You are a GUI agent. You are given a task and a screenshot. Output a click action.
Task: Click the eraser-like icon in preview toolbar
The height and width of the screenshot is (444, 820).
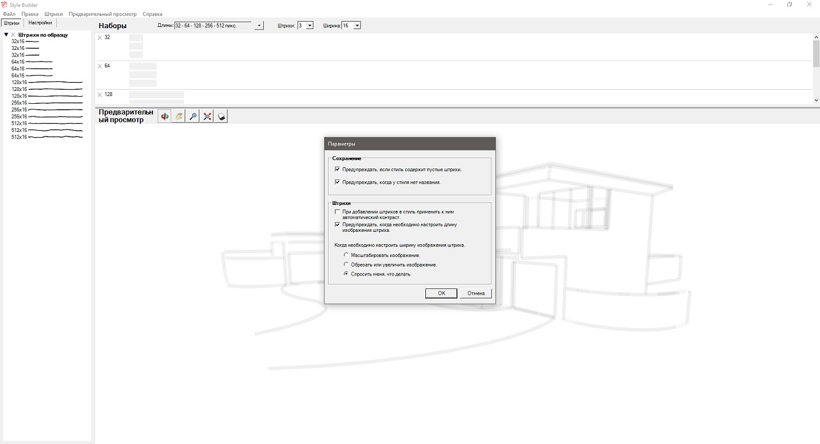point(221,117)
